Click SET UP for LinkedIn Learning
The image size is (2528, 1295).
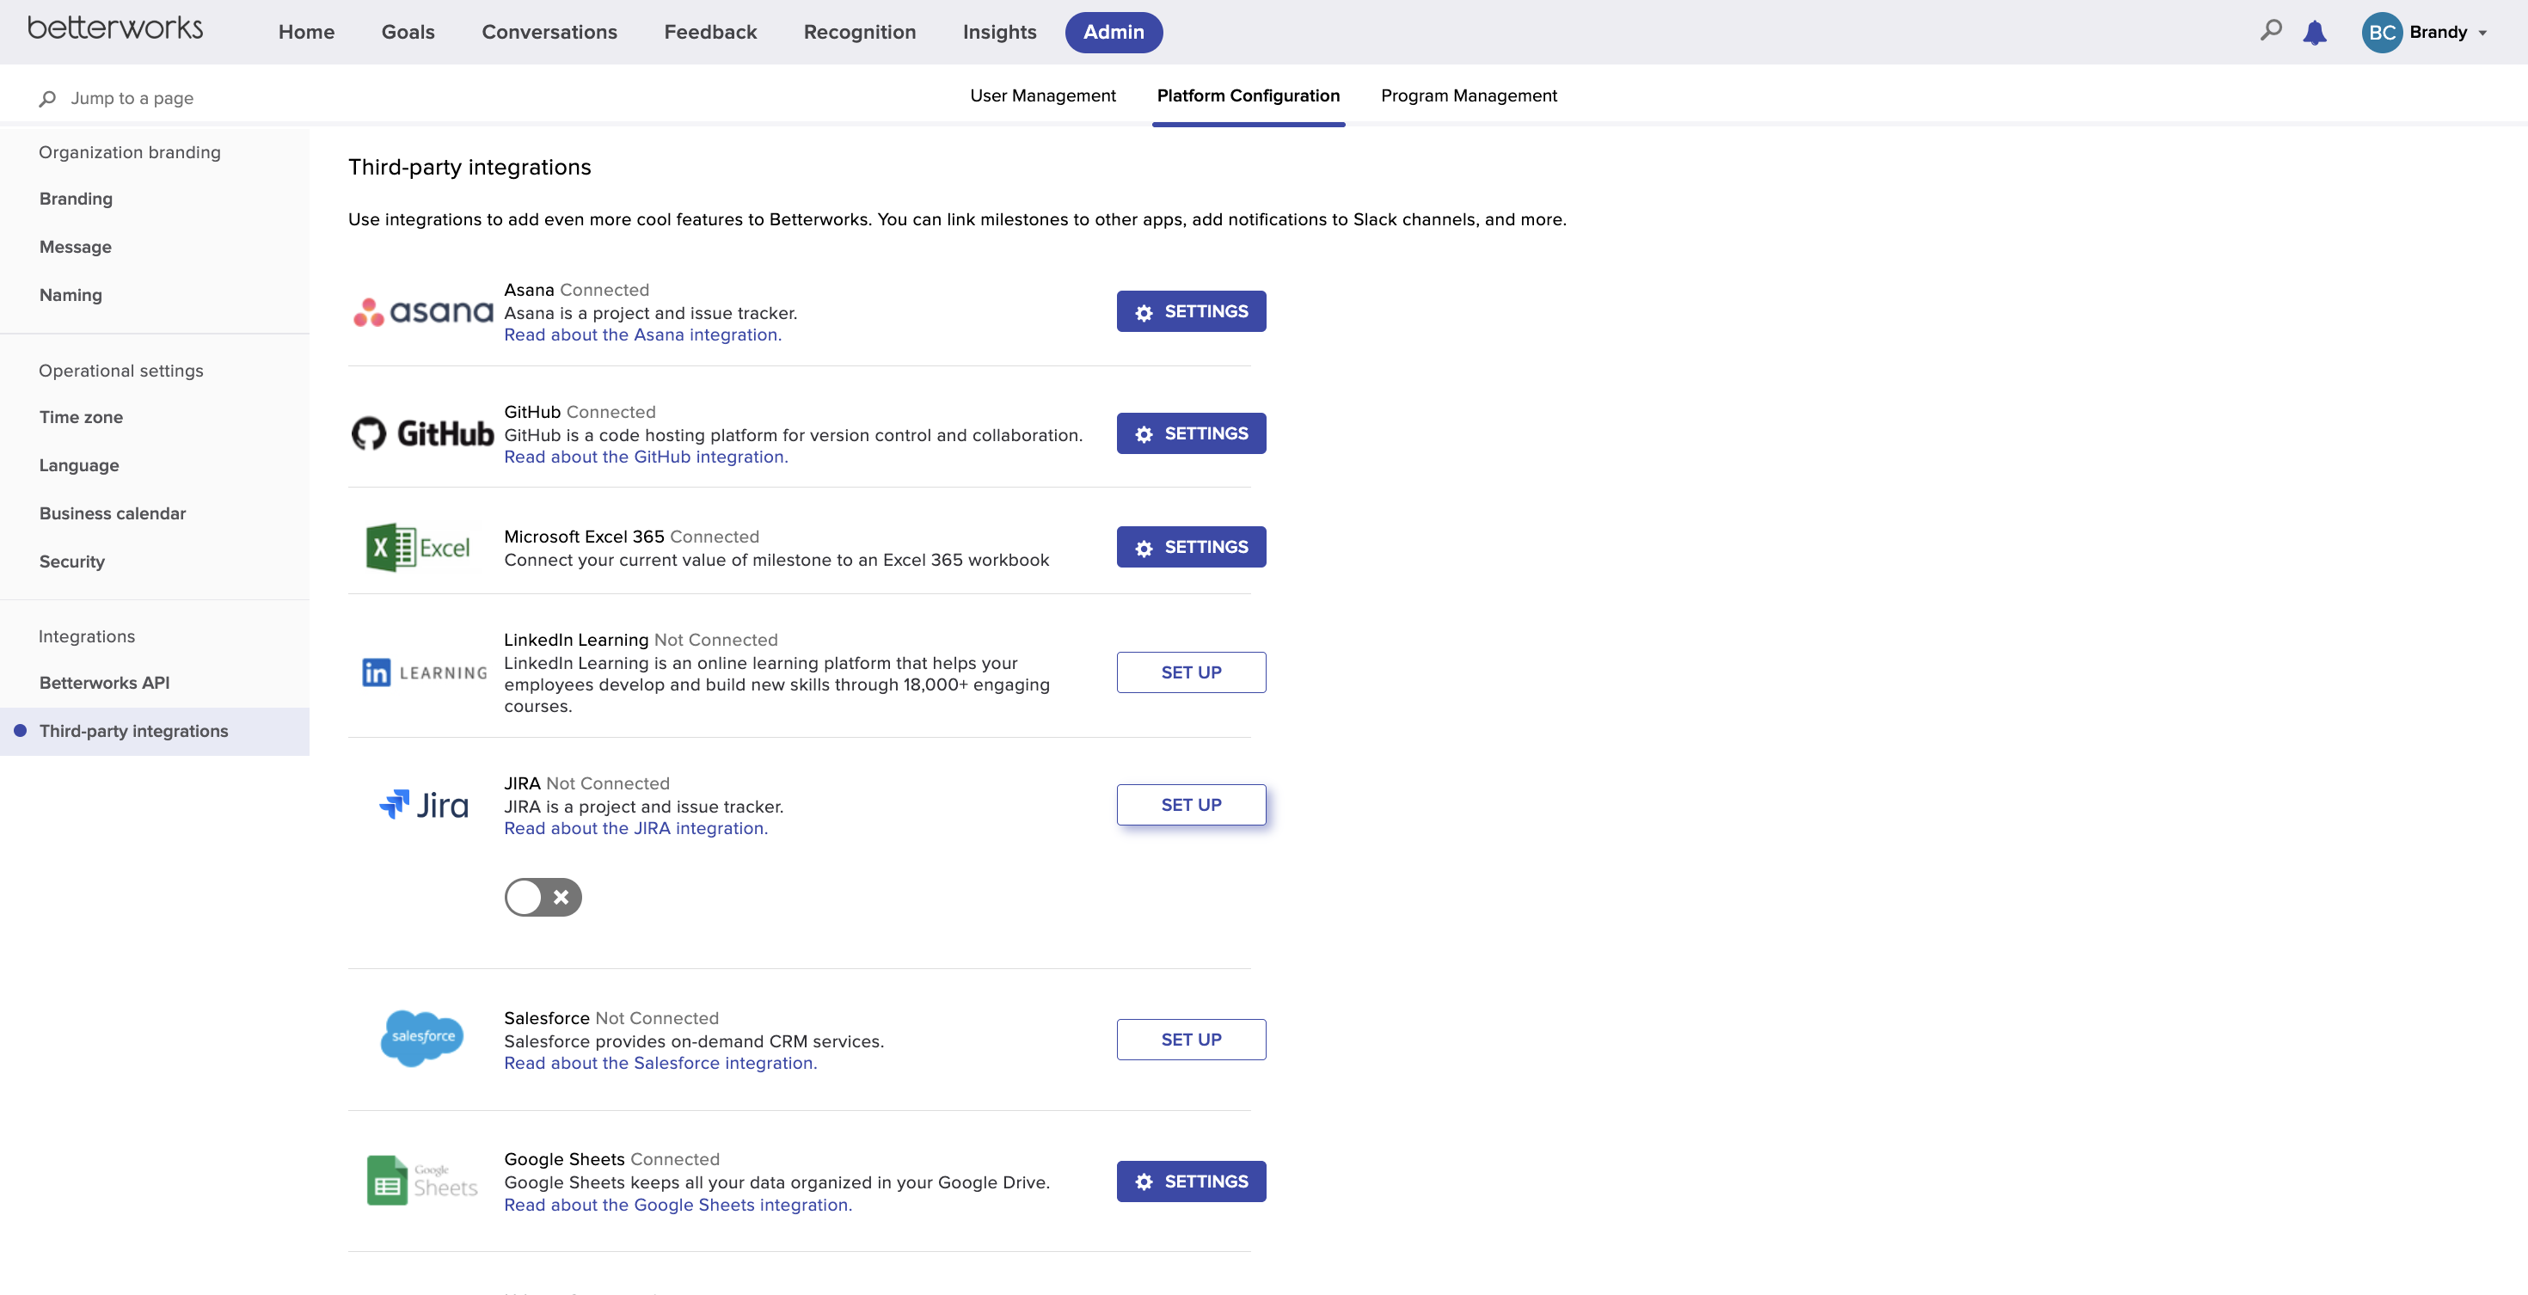coord(1192,672)
